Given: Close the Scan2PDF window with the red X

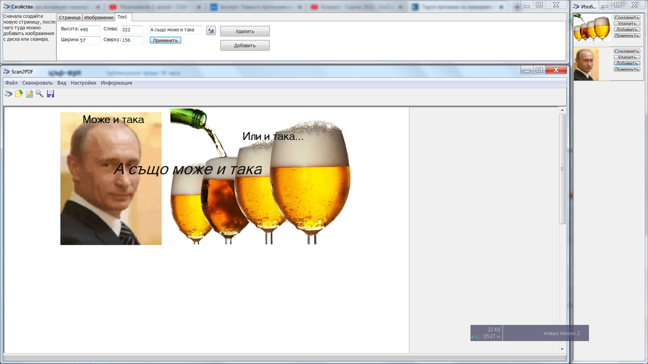Looking at the screenshot, I should tap(556, 70).
